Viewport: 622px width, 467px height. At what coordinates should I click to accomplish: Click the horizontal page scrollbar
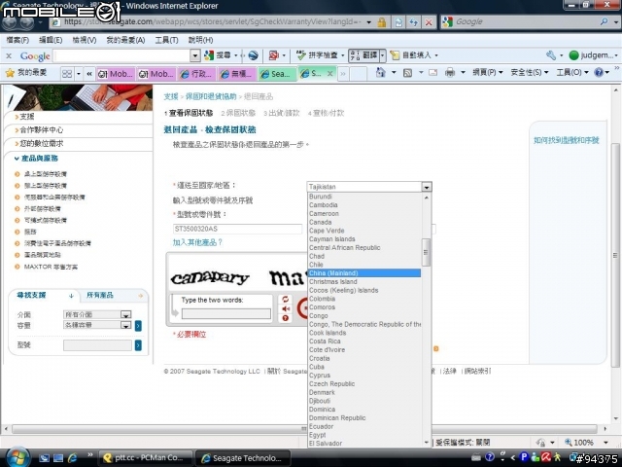pos(304,429)
